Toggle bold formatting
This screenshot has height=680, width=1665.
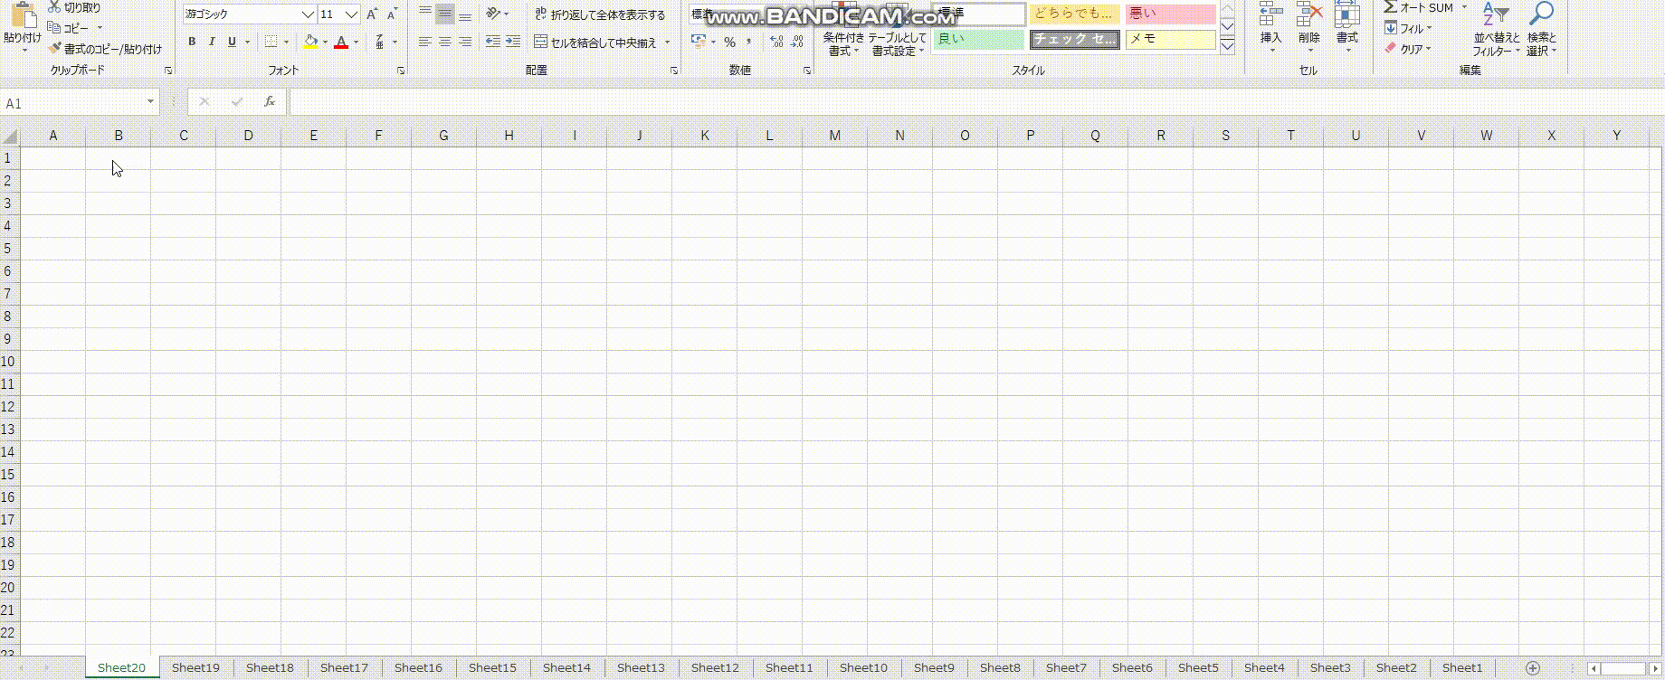pos(192,42)
